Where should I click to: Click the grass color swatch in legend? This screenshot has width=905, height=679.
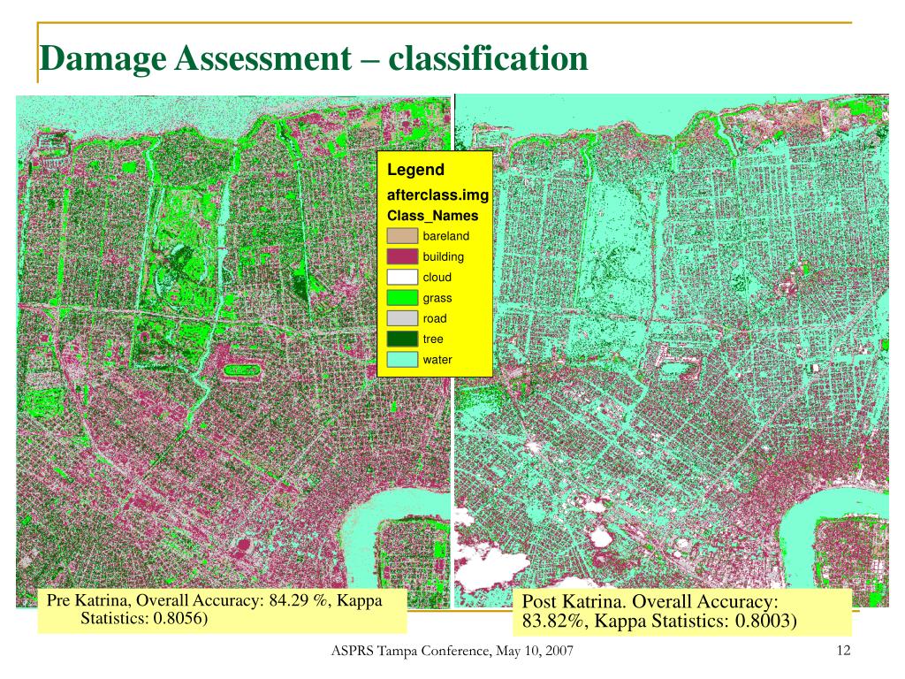pyautogui.click(x=402, y=297)
